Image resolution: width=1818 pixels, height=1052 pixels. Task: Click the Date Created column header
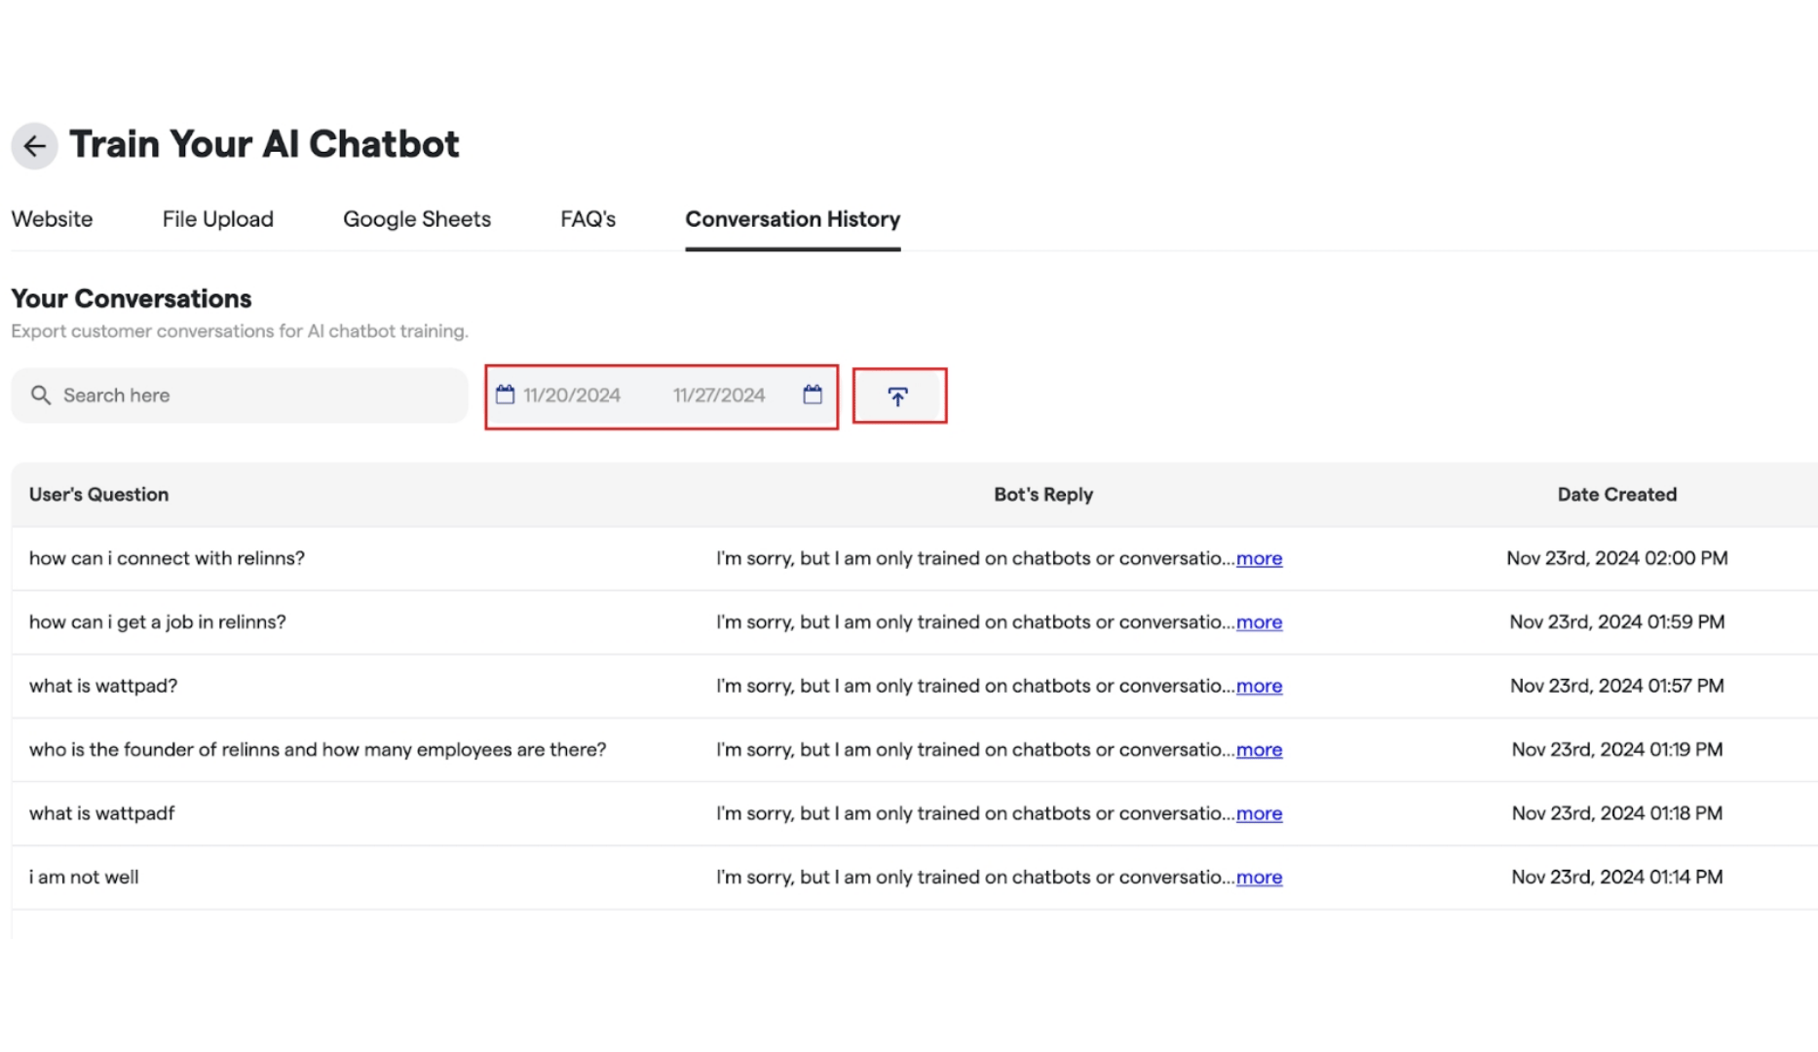coord(1616,495)
